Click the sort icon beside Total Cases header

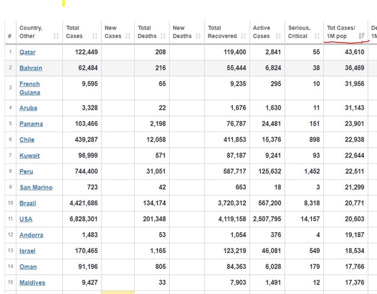click(95, 36)
